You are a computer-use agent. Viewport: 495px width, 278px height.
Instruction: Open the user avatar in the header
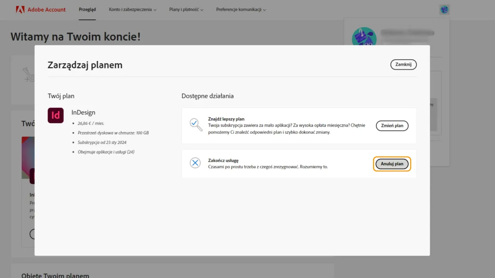444,10
